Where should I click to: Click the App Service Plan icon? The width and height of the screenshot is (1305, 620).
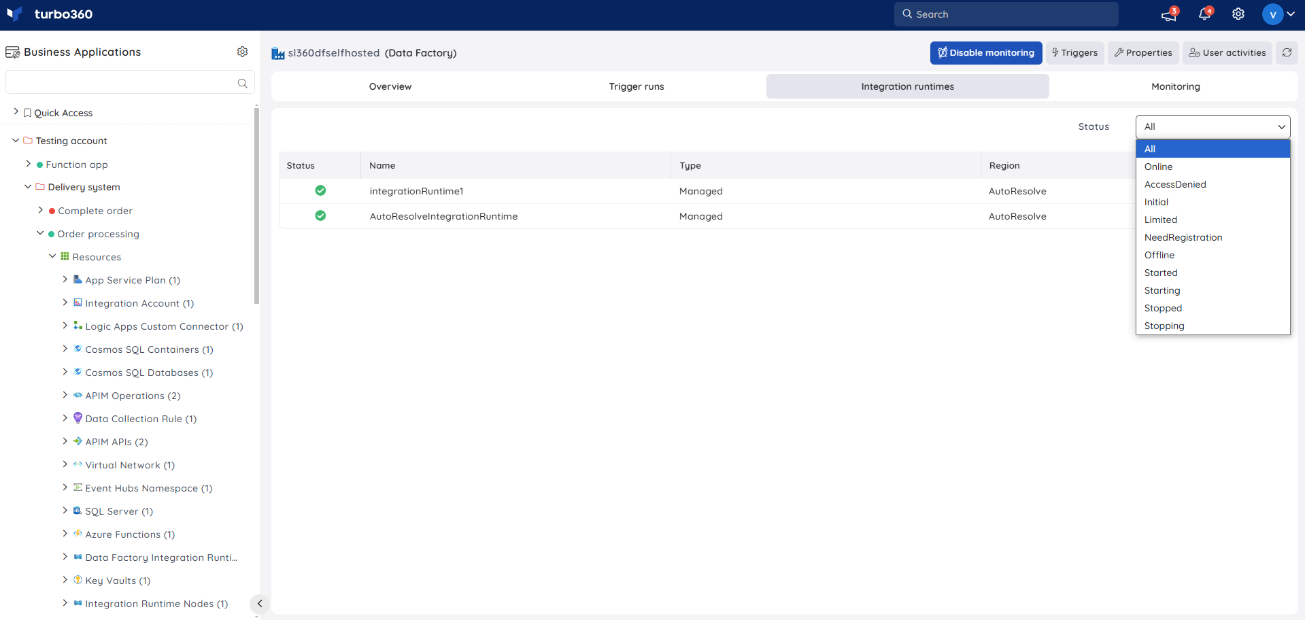pyautogui.click(x=78, y=279)
